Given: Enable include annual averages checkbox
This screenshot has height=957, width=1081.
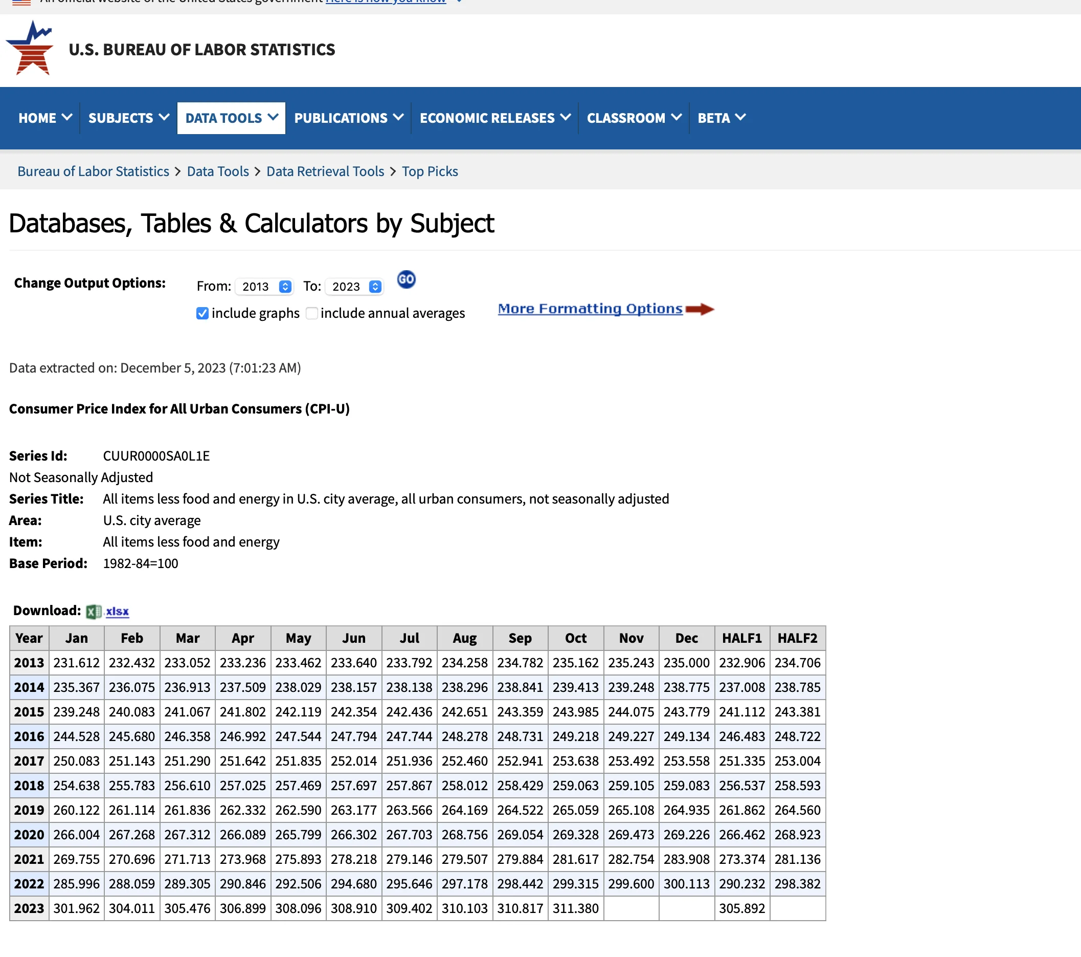Looking at the screenshot, I should tap(312, 313).
